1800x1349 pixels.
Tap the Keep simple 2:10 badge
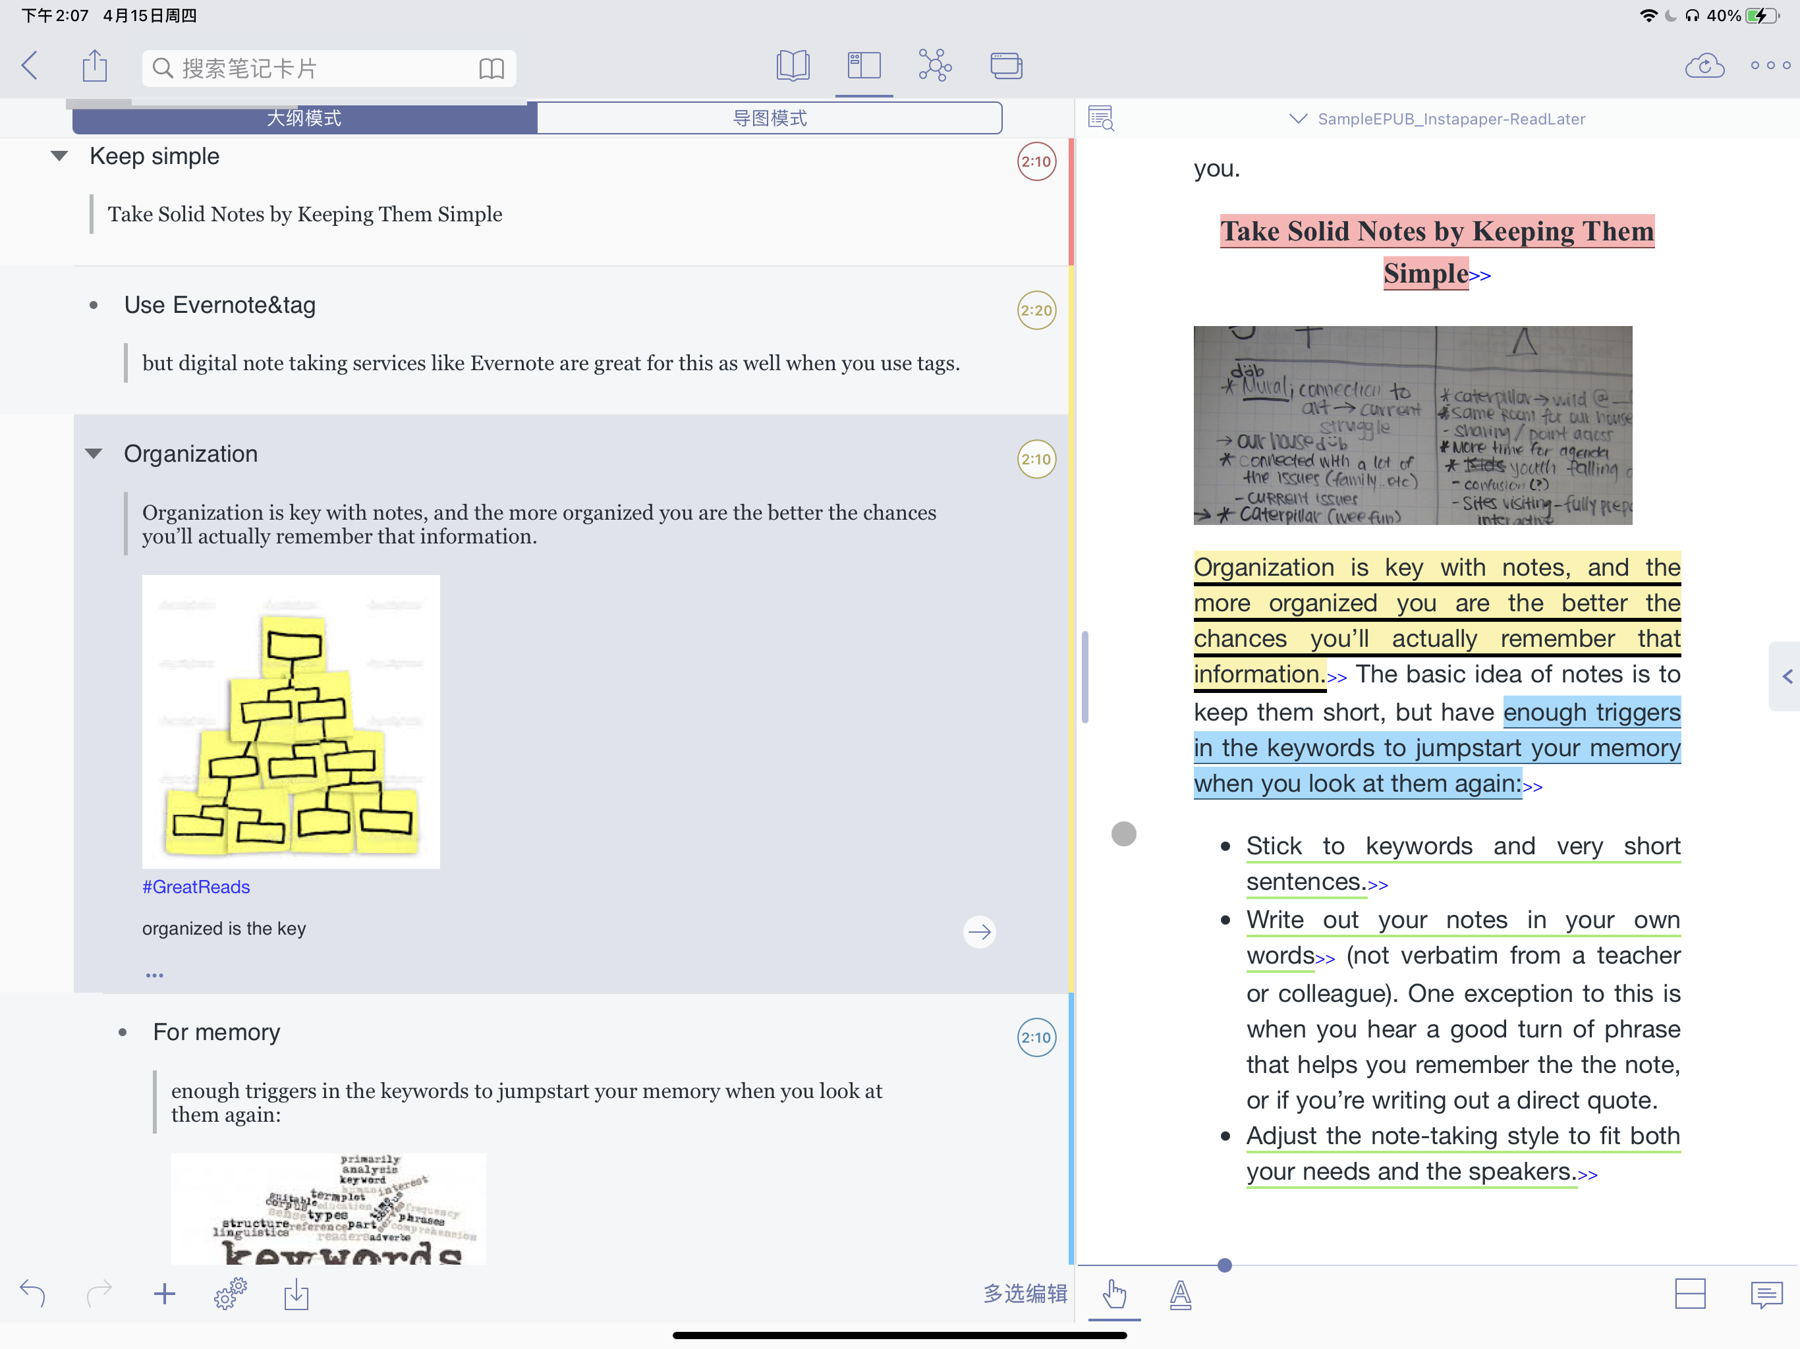(1036, 161)
